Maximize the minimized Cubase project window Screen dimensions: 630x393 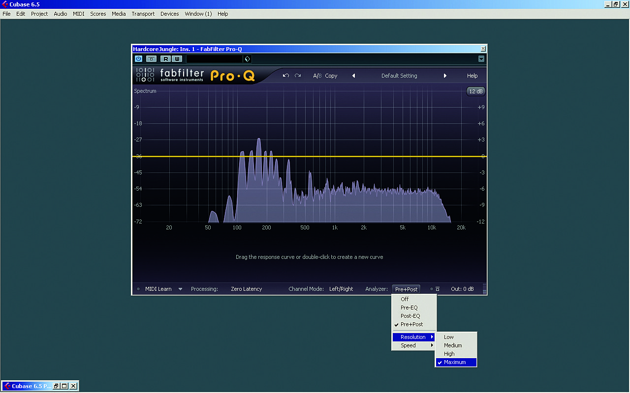click(64, 386)
